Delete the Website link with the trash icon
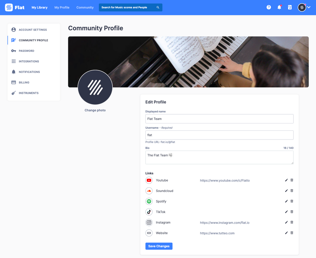The height and width of the screenshot is (258, 316). tap(292, 233)
